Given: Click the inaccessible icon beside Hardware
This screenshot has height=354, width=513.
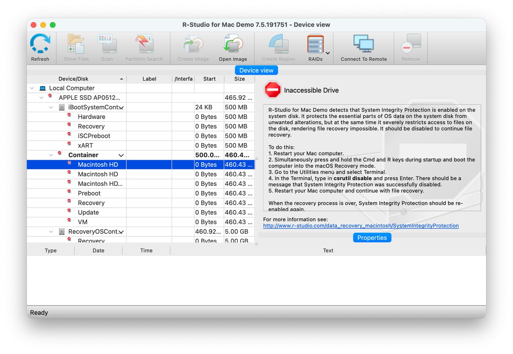Looking at the screenshot, I should point(69,115).
